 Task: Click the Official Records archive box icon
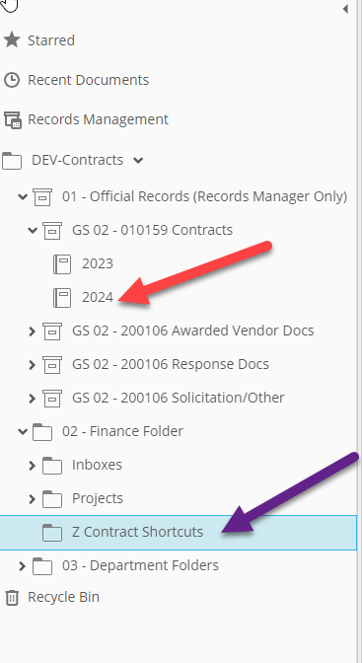pyautogui.click(x=42, y=196)
